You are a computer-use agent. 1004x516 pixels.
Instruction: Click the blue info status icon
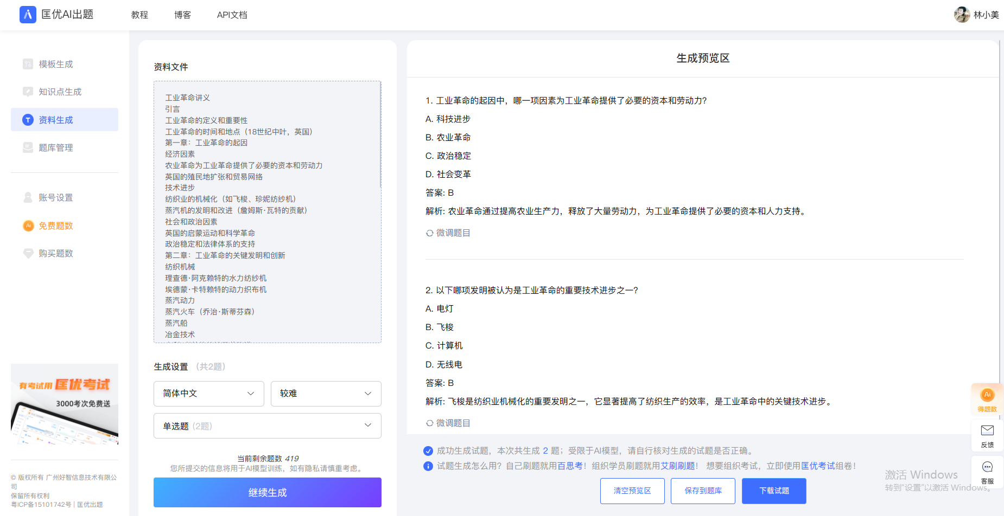[428, 466]
